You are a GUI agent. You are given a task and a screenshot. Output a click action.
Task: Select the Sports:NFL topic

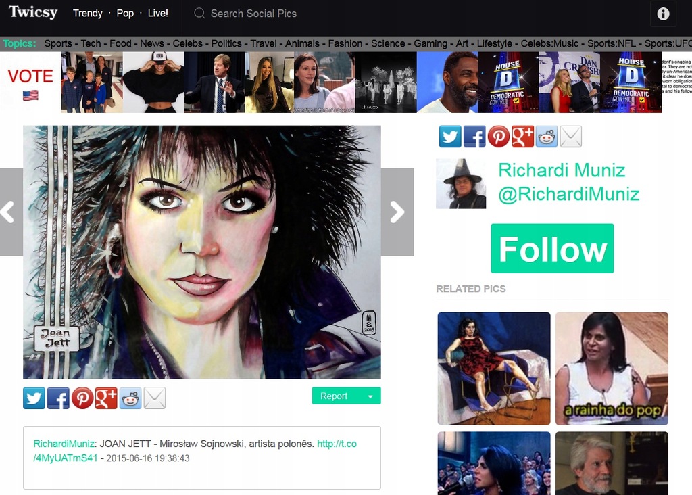612,43
